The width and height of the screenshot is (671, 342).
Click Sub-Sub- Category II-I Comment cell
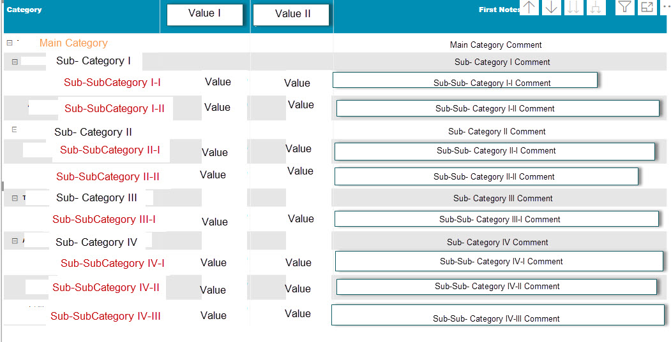click(x=495, y=152)
